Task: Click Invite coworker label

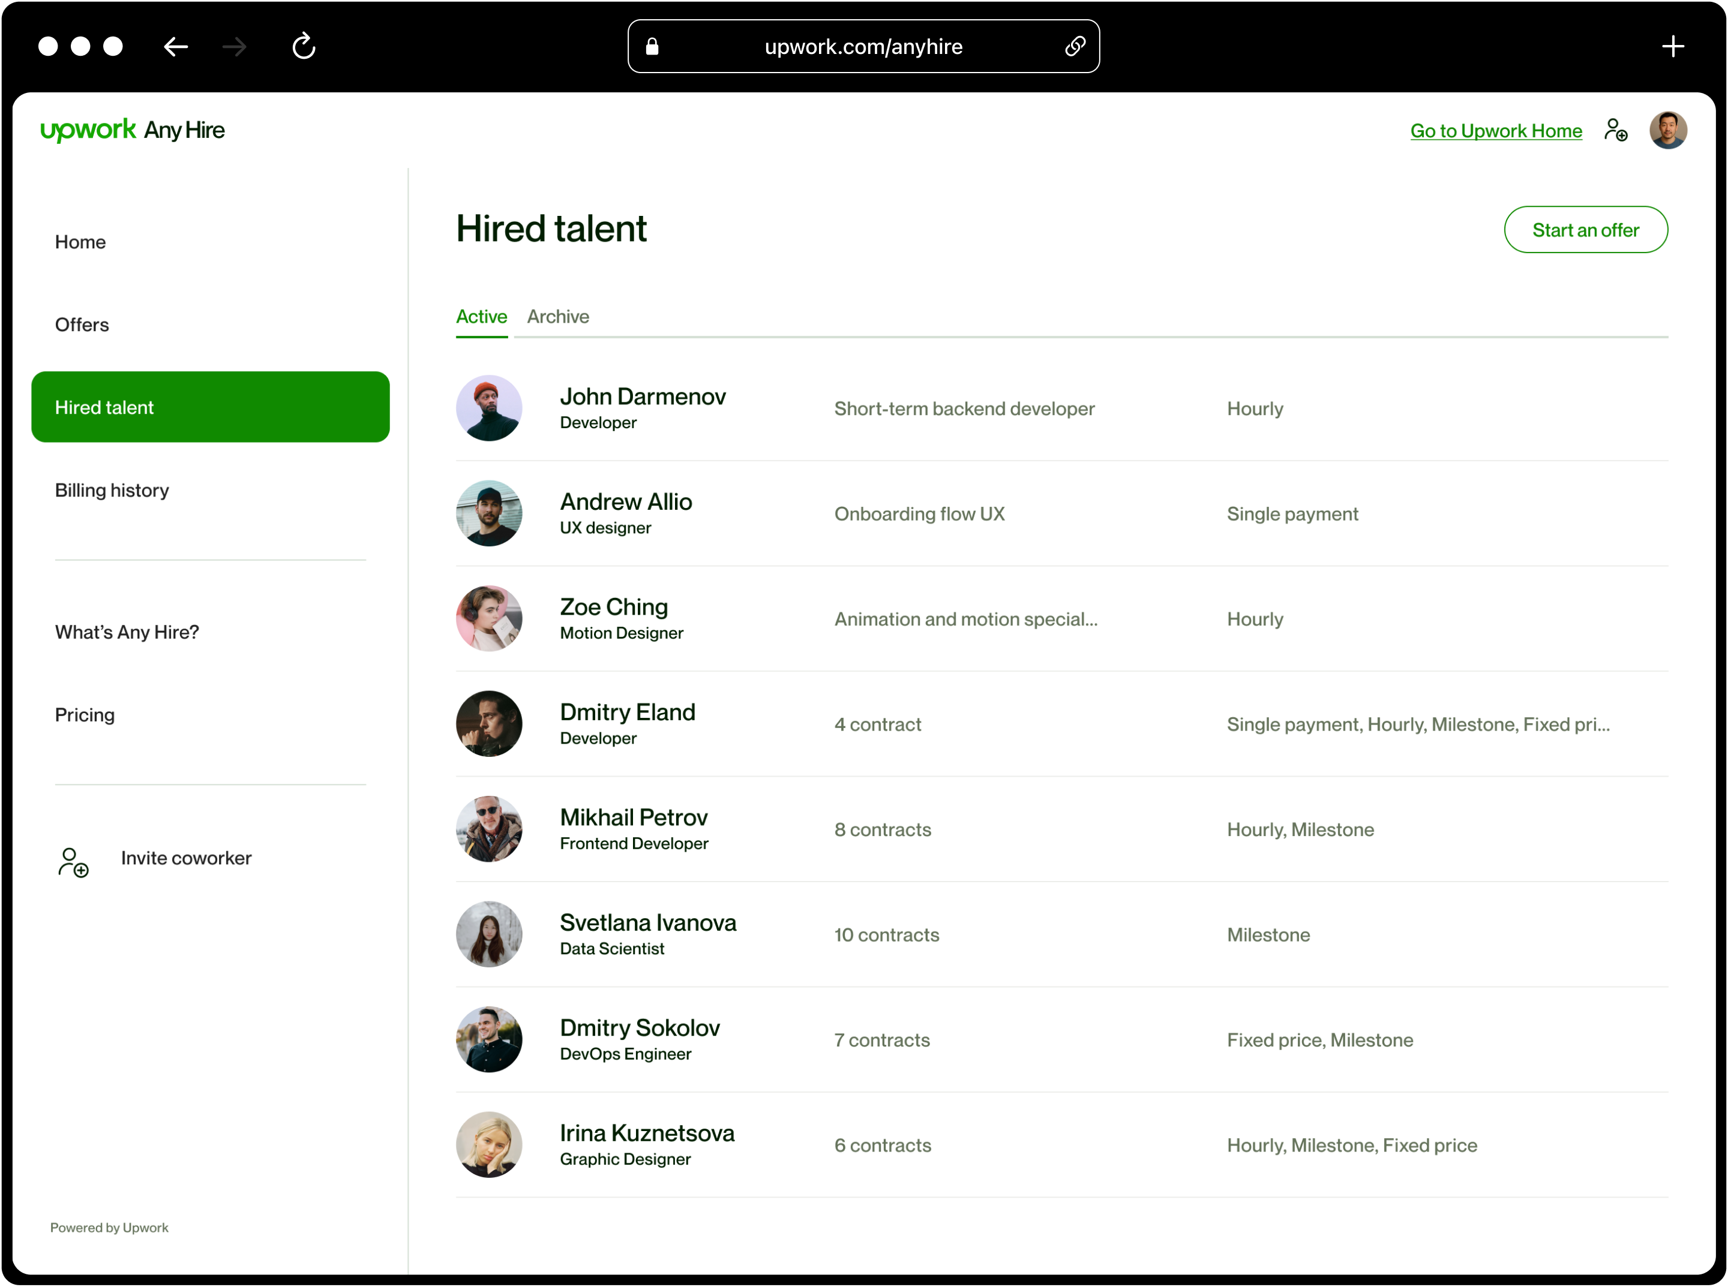Action: coord(186,858)
